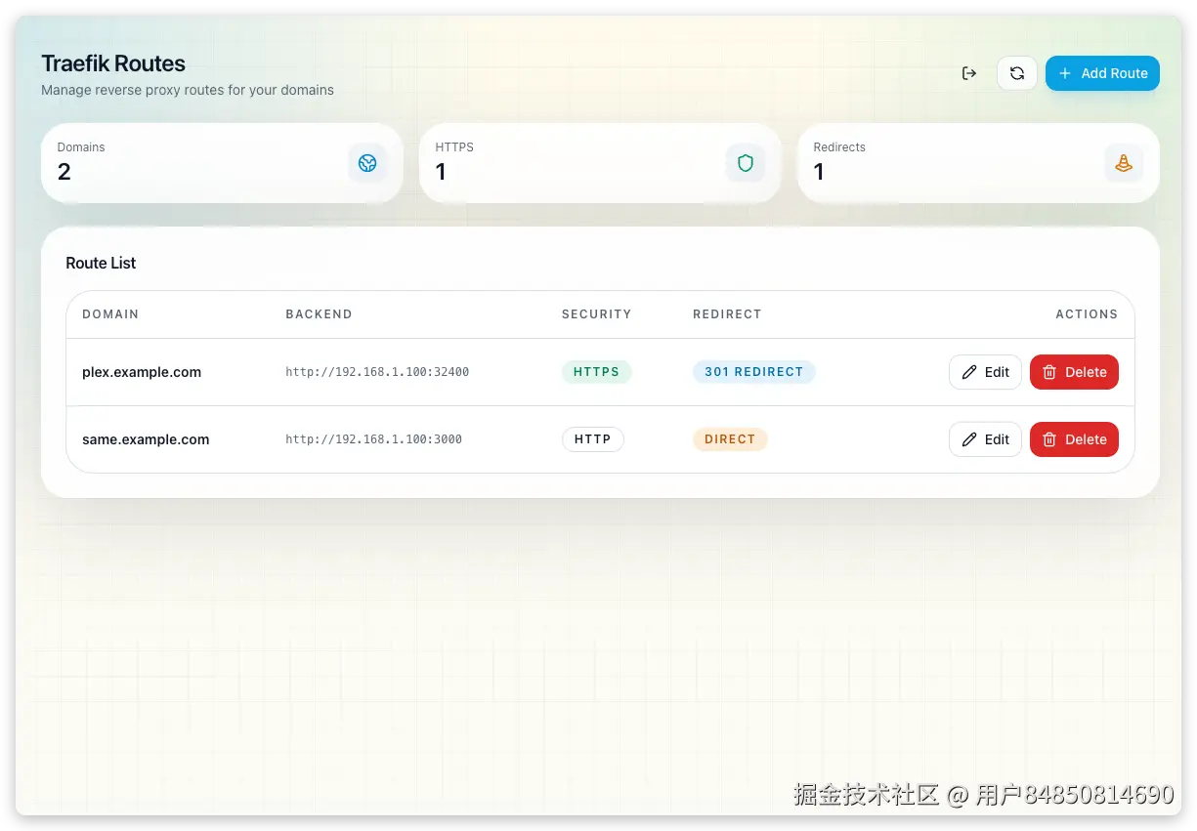Image resolution: width=1197 pixels, height=831 pixels.
Task: Toggle the HTTP security badge for same.example.com
Action: (x=592, y=439)
